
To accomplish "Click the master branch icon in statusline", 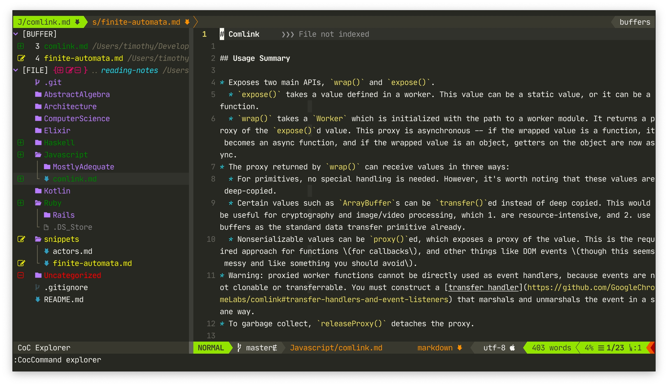I will (x=239, y=348).
